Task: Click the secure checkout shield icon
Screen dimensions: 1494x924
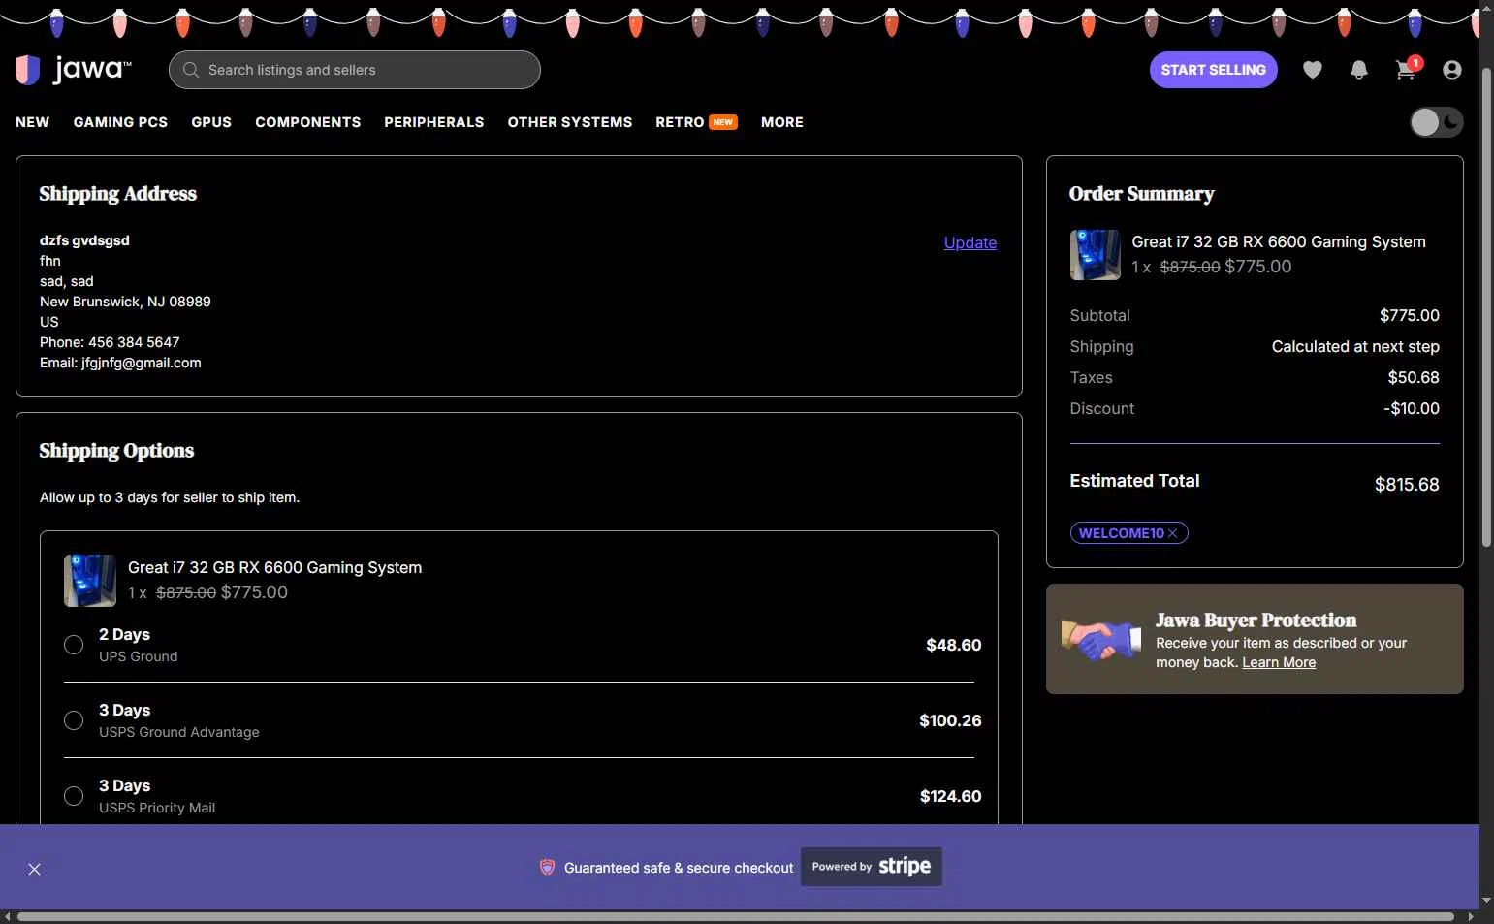Action: coord(547,867)
